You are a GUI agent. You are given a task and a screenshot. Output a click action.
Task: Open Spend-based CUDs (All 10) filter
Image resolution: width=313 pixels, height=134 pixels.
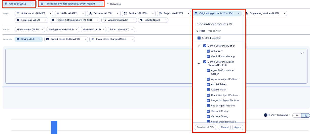(x=66, y=39)
